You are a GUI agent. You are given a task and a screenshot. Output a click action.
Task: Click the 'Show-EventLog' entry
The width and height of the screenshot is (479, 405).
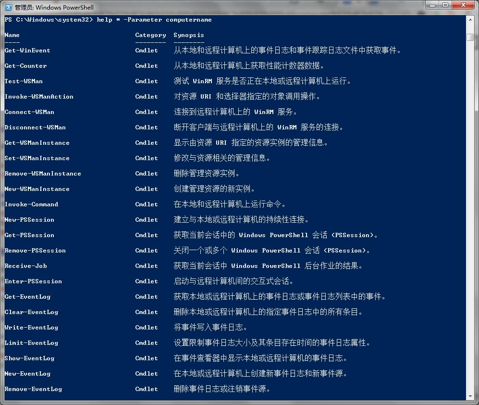click(29, 358)
